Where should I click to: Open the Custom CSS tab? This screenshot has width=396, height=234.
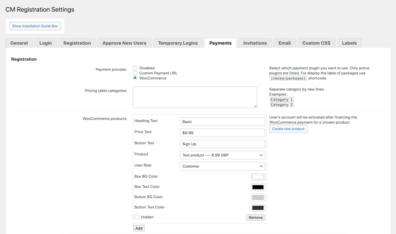point(316,43)
